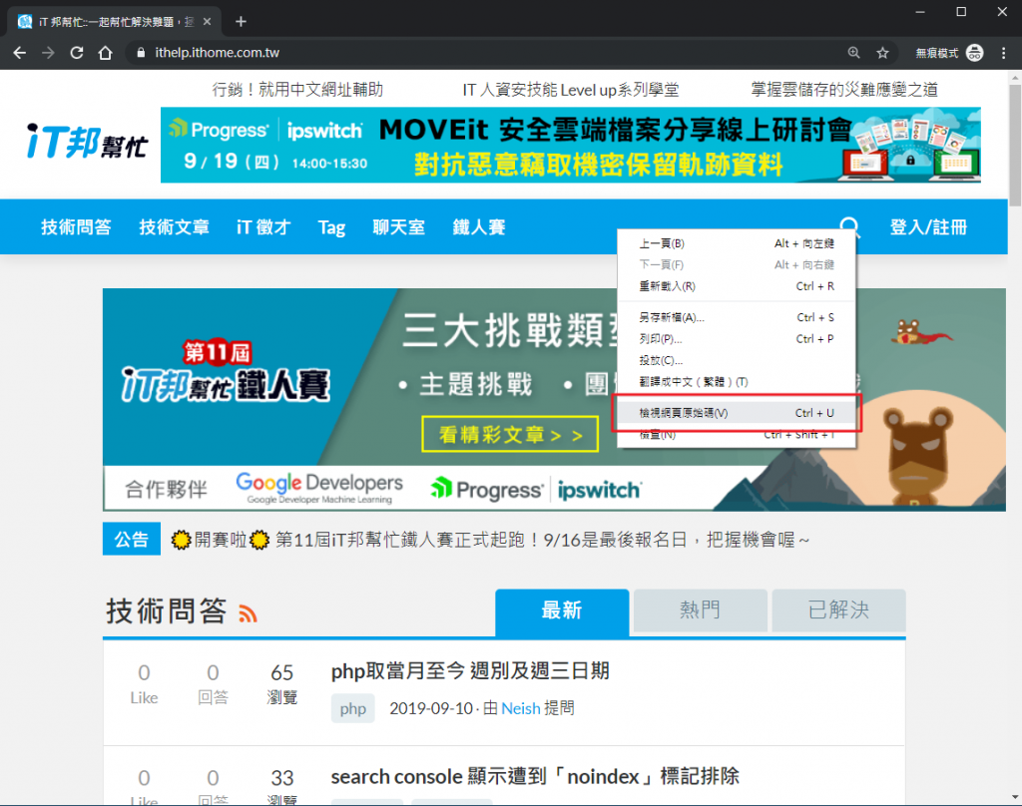Open 行銷！就用中文網址輔助 top link
The image size is (1022, 806).
pyautogui.click(x=297, y=89)
